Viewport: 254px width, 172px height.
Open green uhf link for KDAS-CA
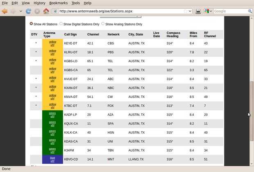pyautogui.click(x=52, y=141)
